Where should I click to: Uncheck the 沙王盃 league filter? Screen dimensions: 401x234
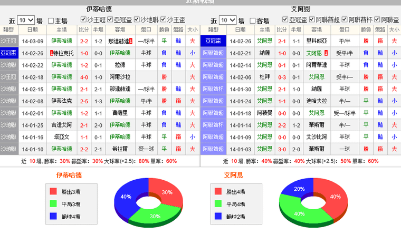coord(163,19)
